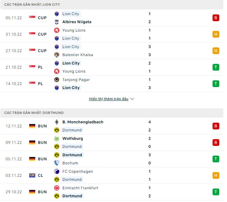The width and height of the screenshot is (227, 202).
Task: Expand more matches with the chevron arrow
Action: pos(132,99)
